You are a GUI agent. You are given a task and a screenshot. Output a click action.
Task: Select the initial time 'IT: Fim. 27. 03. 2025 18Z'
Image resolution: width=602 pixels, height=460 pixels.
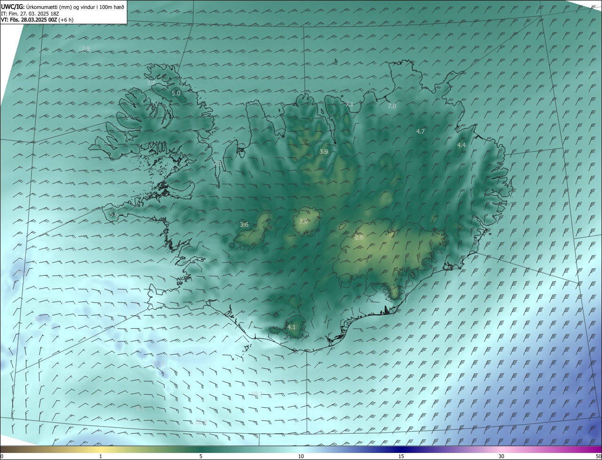(30, 14)
